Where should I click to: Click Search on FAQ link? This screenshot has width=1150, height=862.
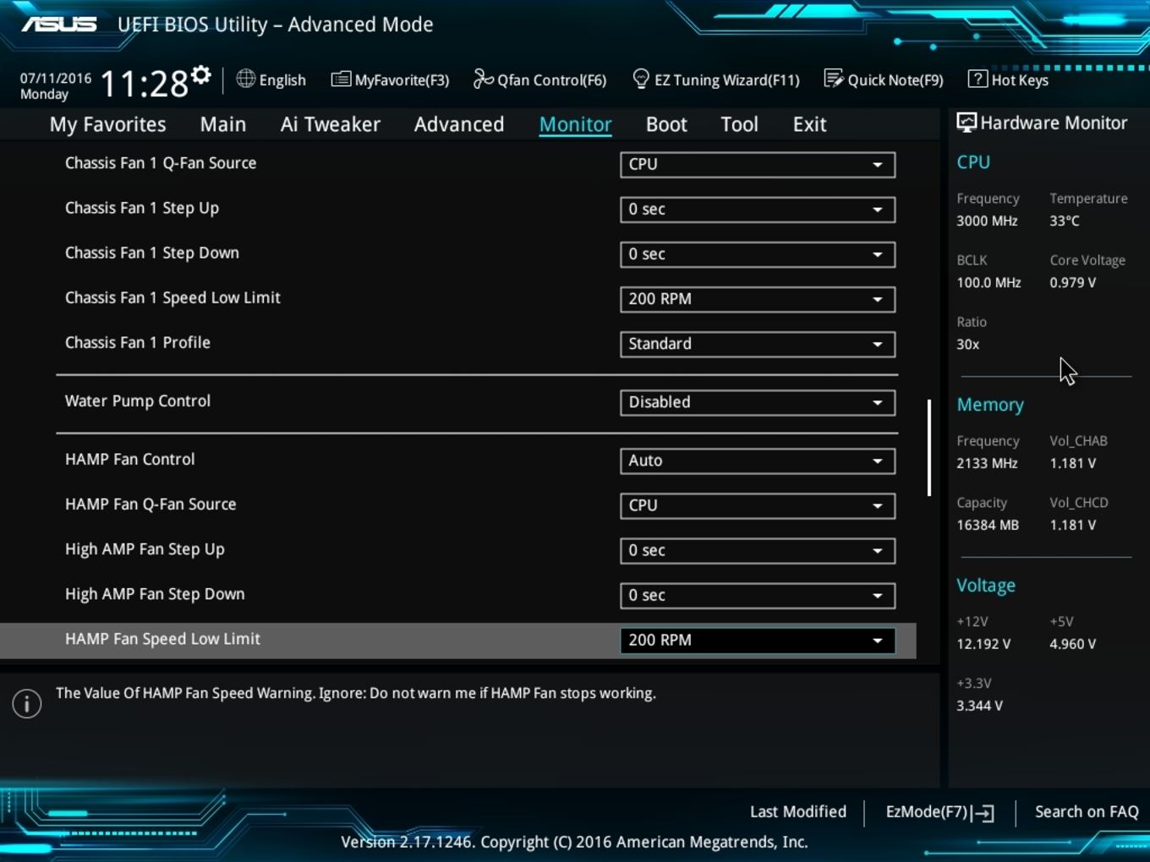pyautogui.click(x=1087, y=811)
